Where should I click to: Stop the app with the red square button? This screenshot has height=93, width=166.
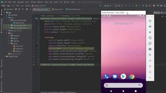(x=150, y=6)
